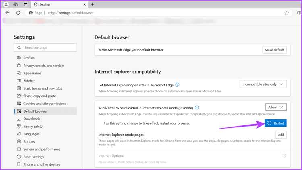Click the Internet Options row

[x=192, y=159]
